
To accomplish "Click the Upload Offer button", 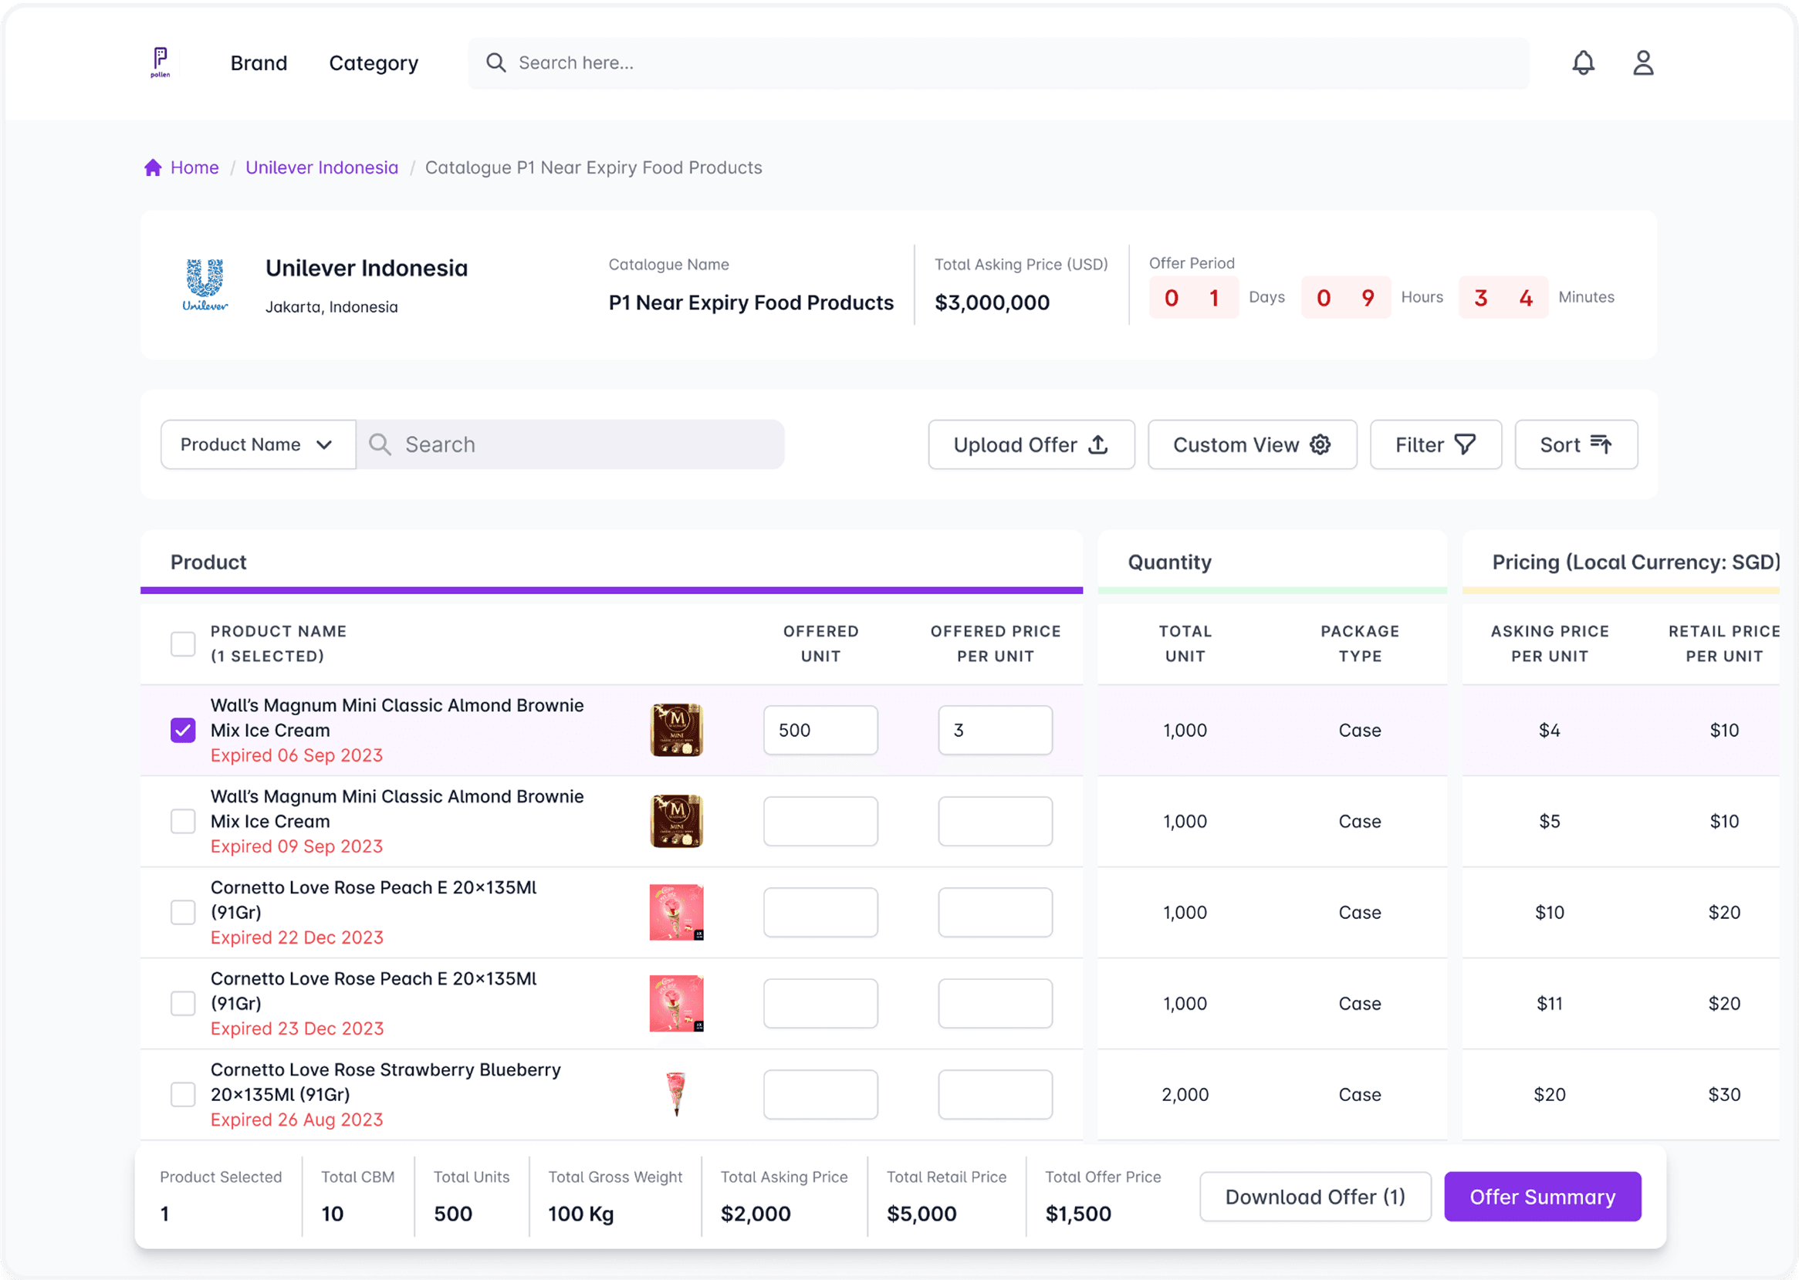I will click(1031, 444).
